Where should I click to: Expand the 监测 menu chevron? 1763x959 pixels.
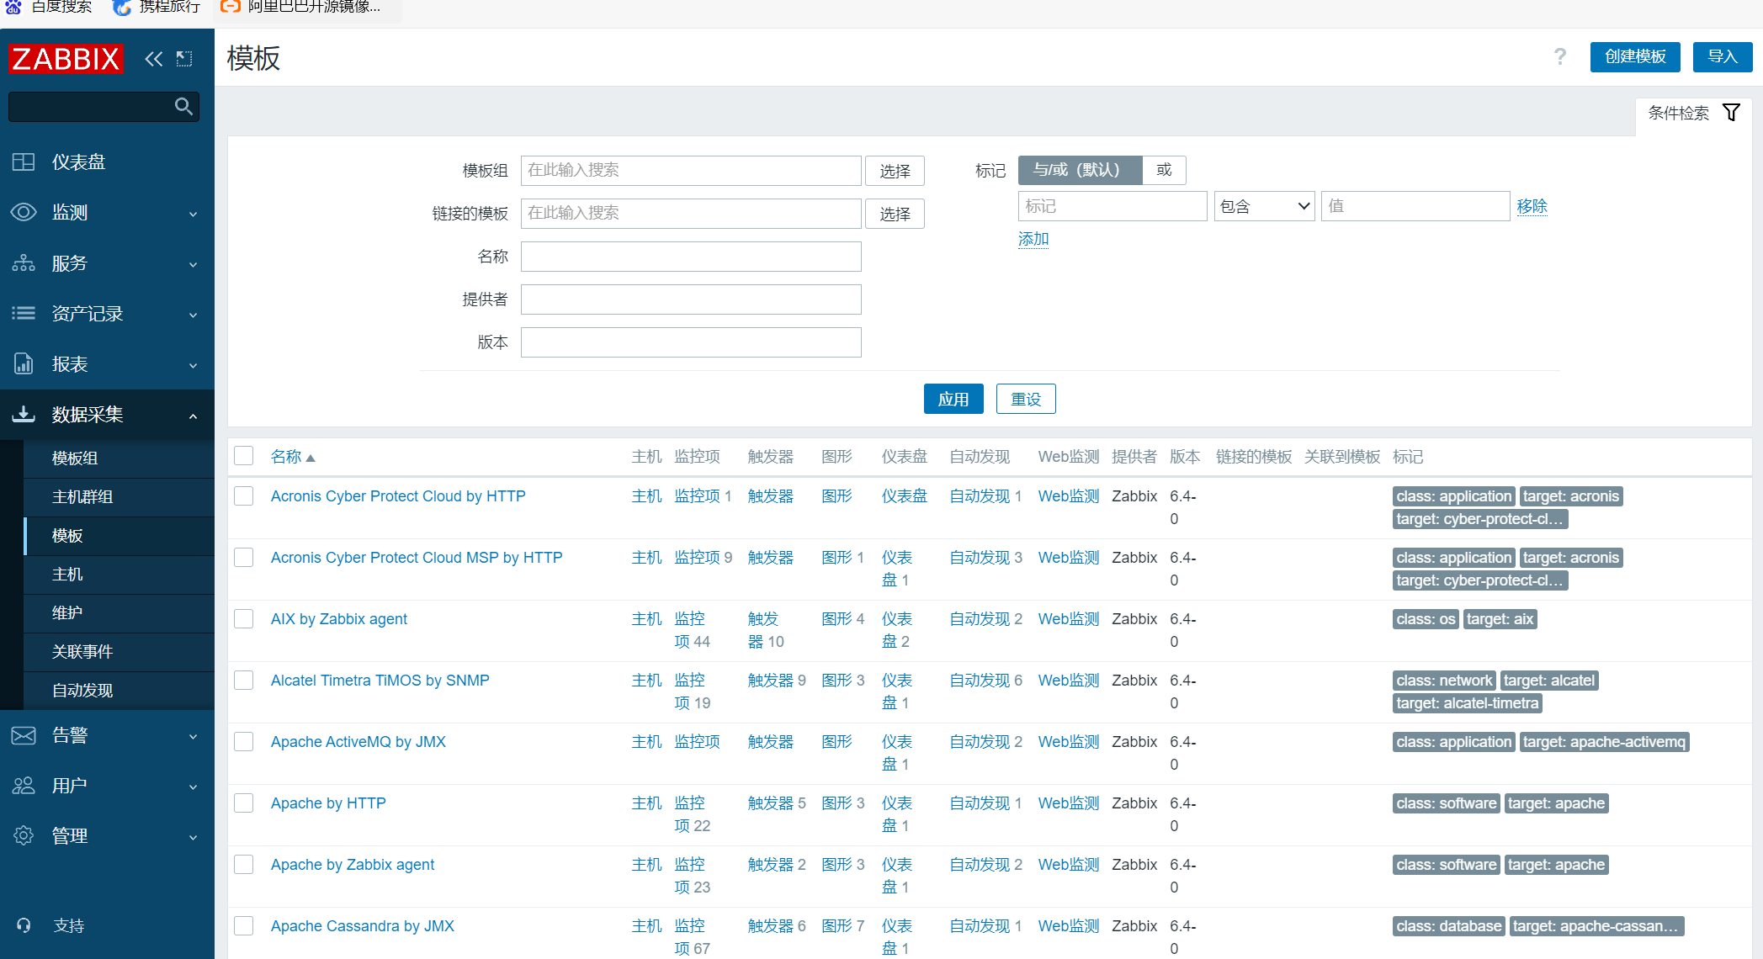click(x=194, y=214)
